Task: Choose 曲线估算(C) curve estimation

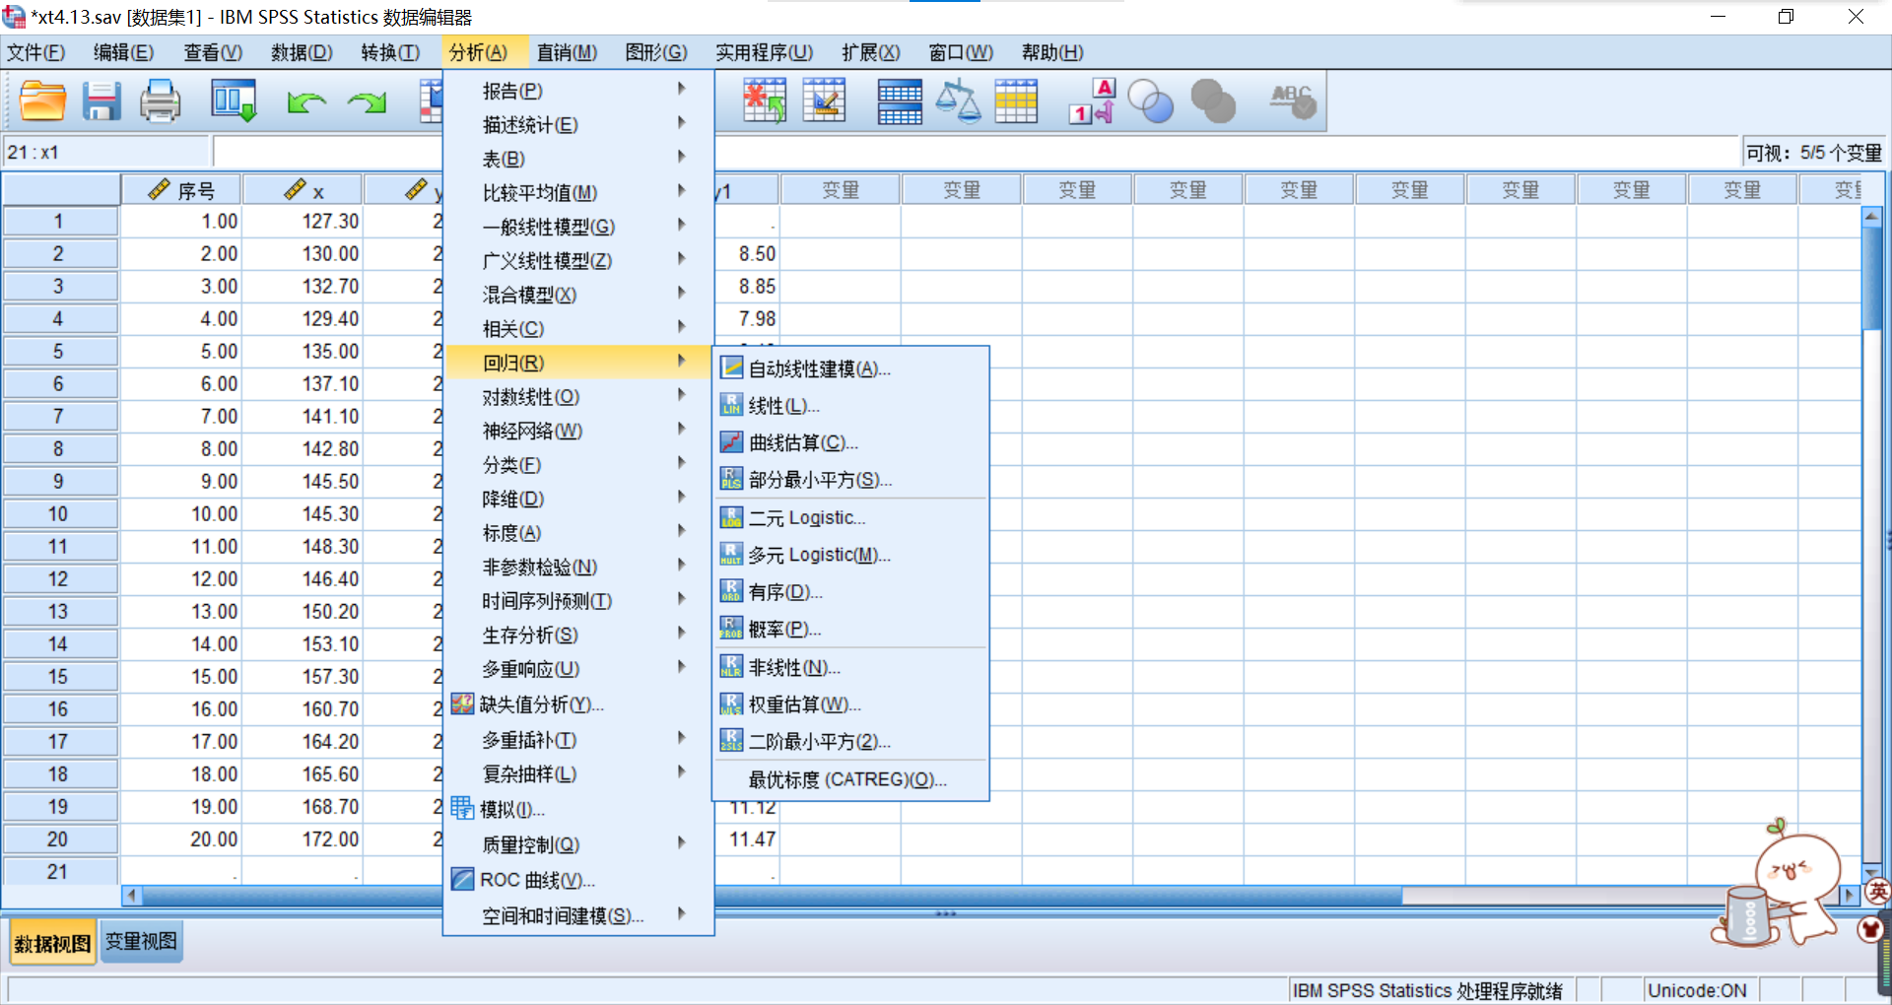Action: pos(850,442)
